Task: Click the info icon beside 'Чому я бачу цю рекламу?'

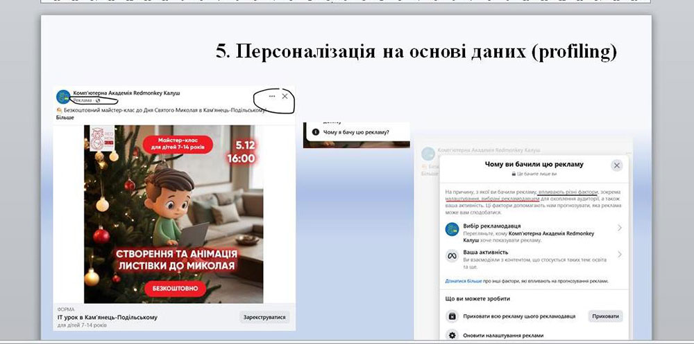Action: pyautogui.click(x=316, y=132)
